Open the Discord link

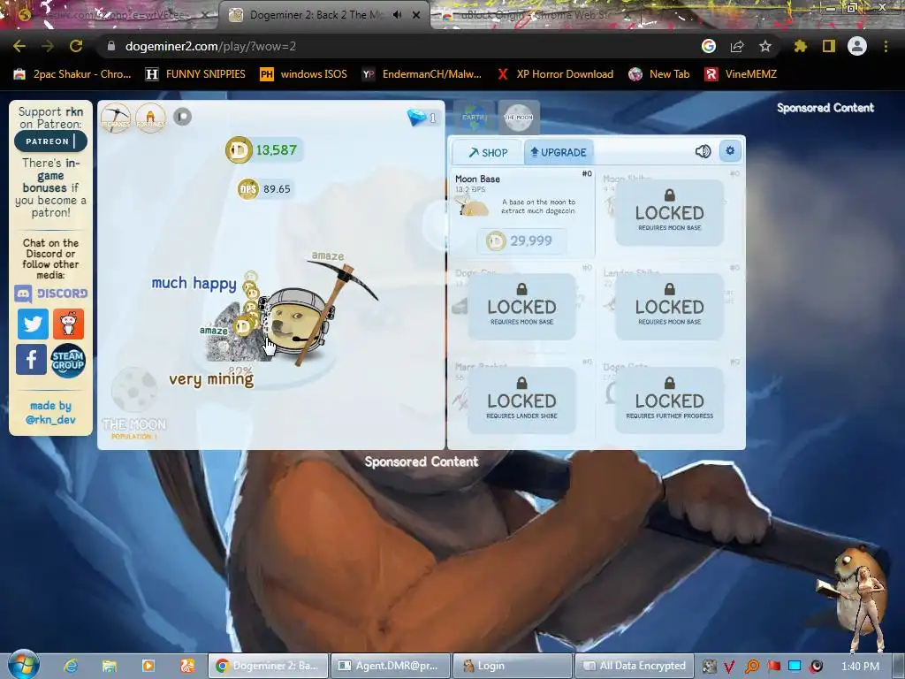50,294
